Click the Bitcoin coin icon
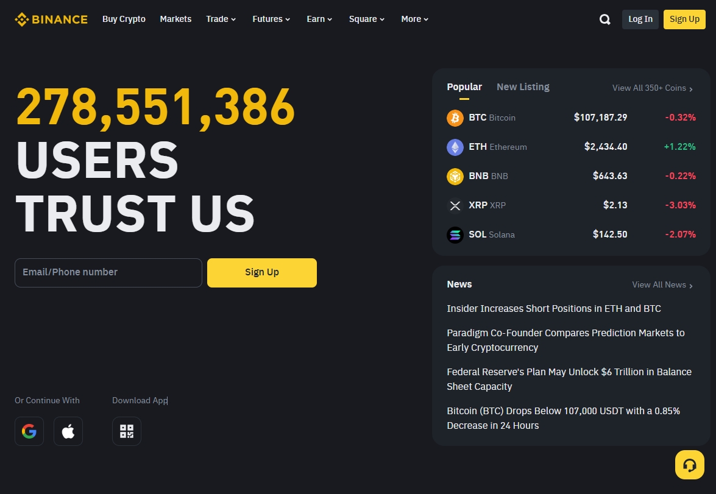This screenshot has height=494, width=716. click(455, 118)
